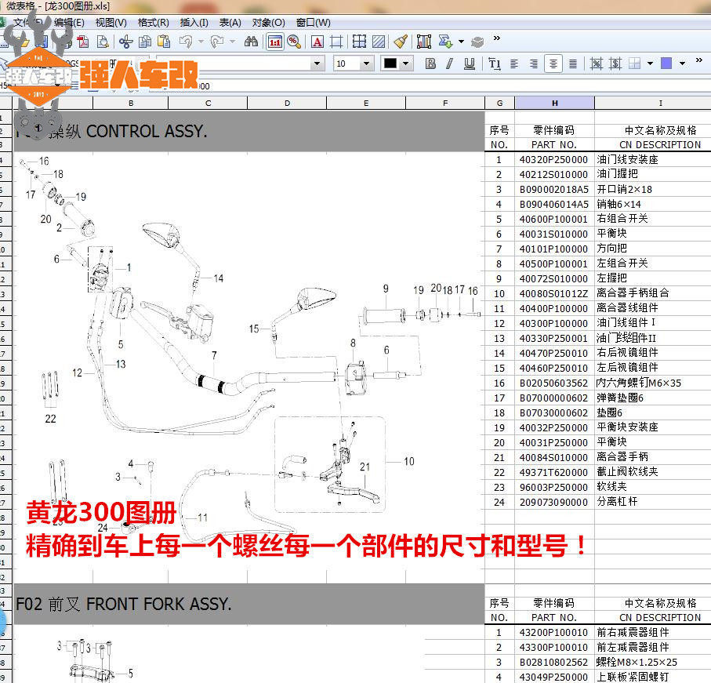The image size is (711, 683).
Task: Open the 对象(O) menu
Action: pos(268,23)
